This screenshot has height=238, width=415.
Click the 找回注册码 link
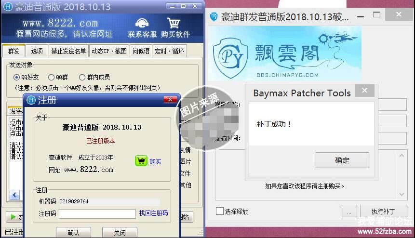coord(153,213)
